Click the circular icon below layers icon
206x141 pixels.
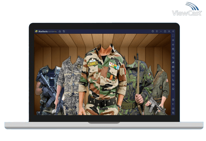point(173,89)
